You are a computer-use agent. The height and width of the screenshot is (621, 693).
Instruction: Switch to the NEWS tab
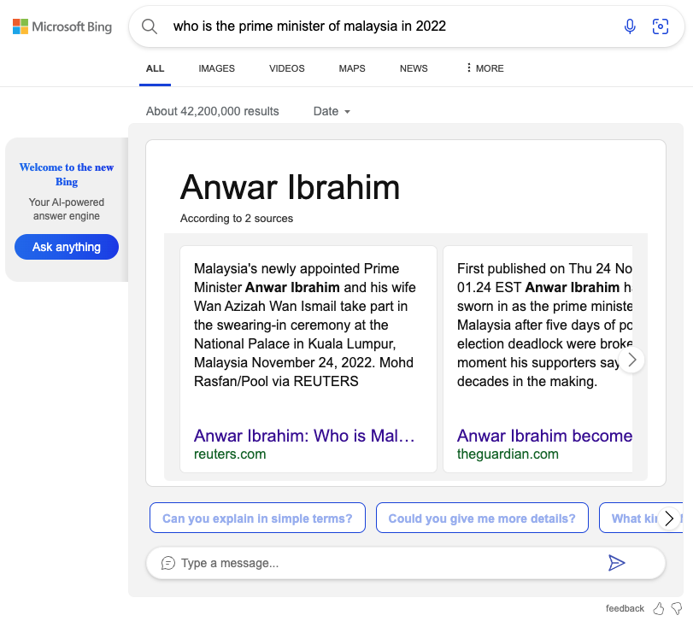(414, 68)
